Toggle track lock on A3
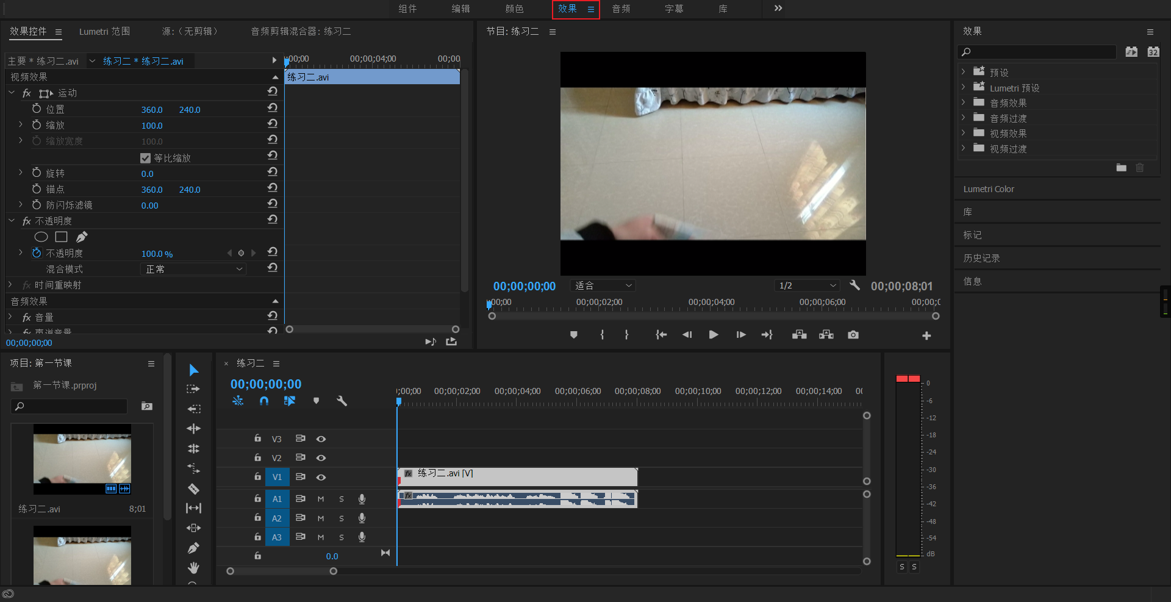The height and width of the screenshot is (602, 1171). coord(258,537)
